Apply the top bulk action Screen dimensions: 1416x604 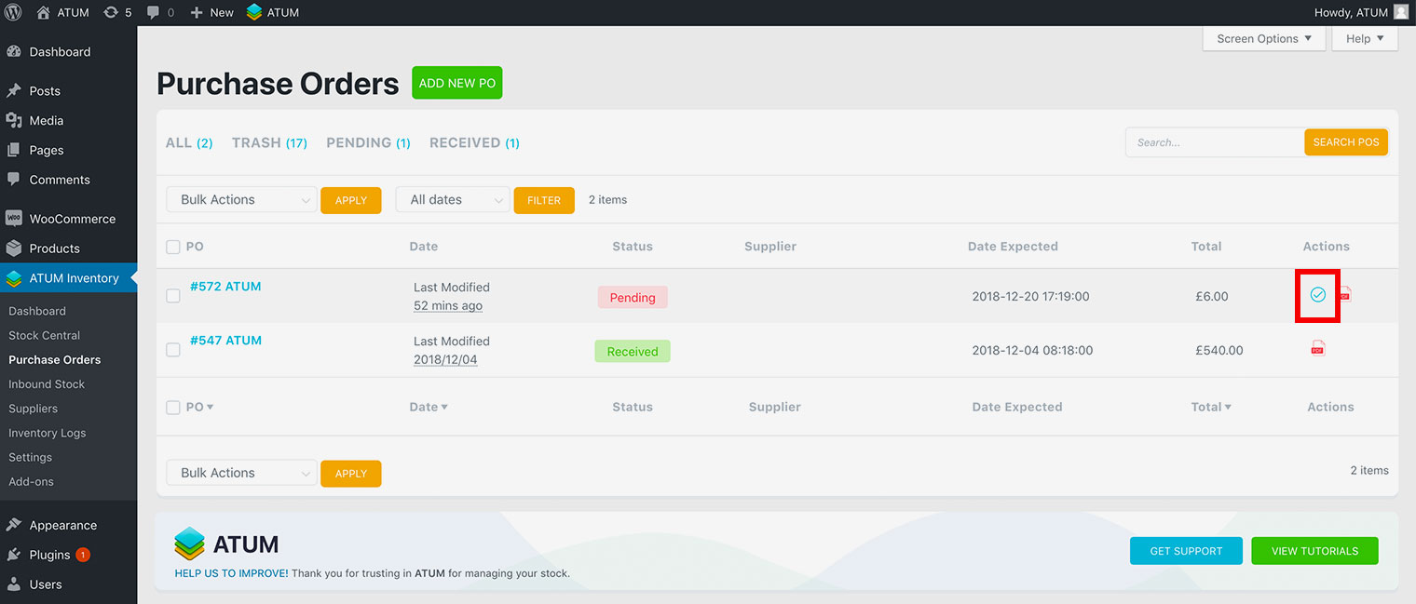click(x=351, y=200)
